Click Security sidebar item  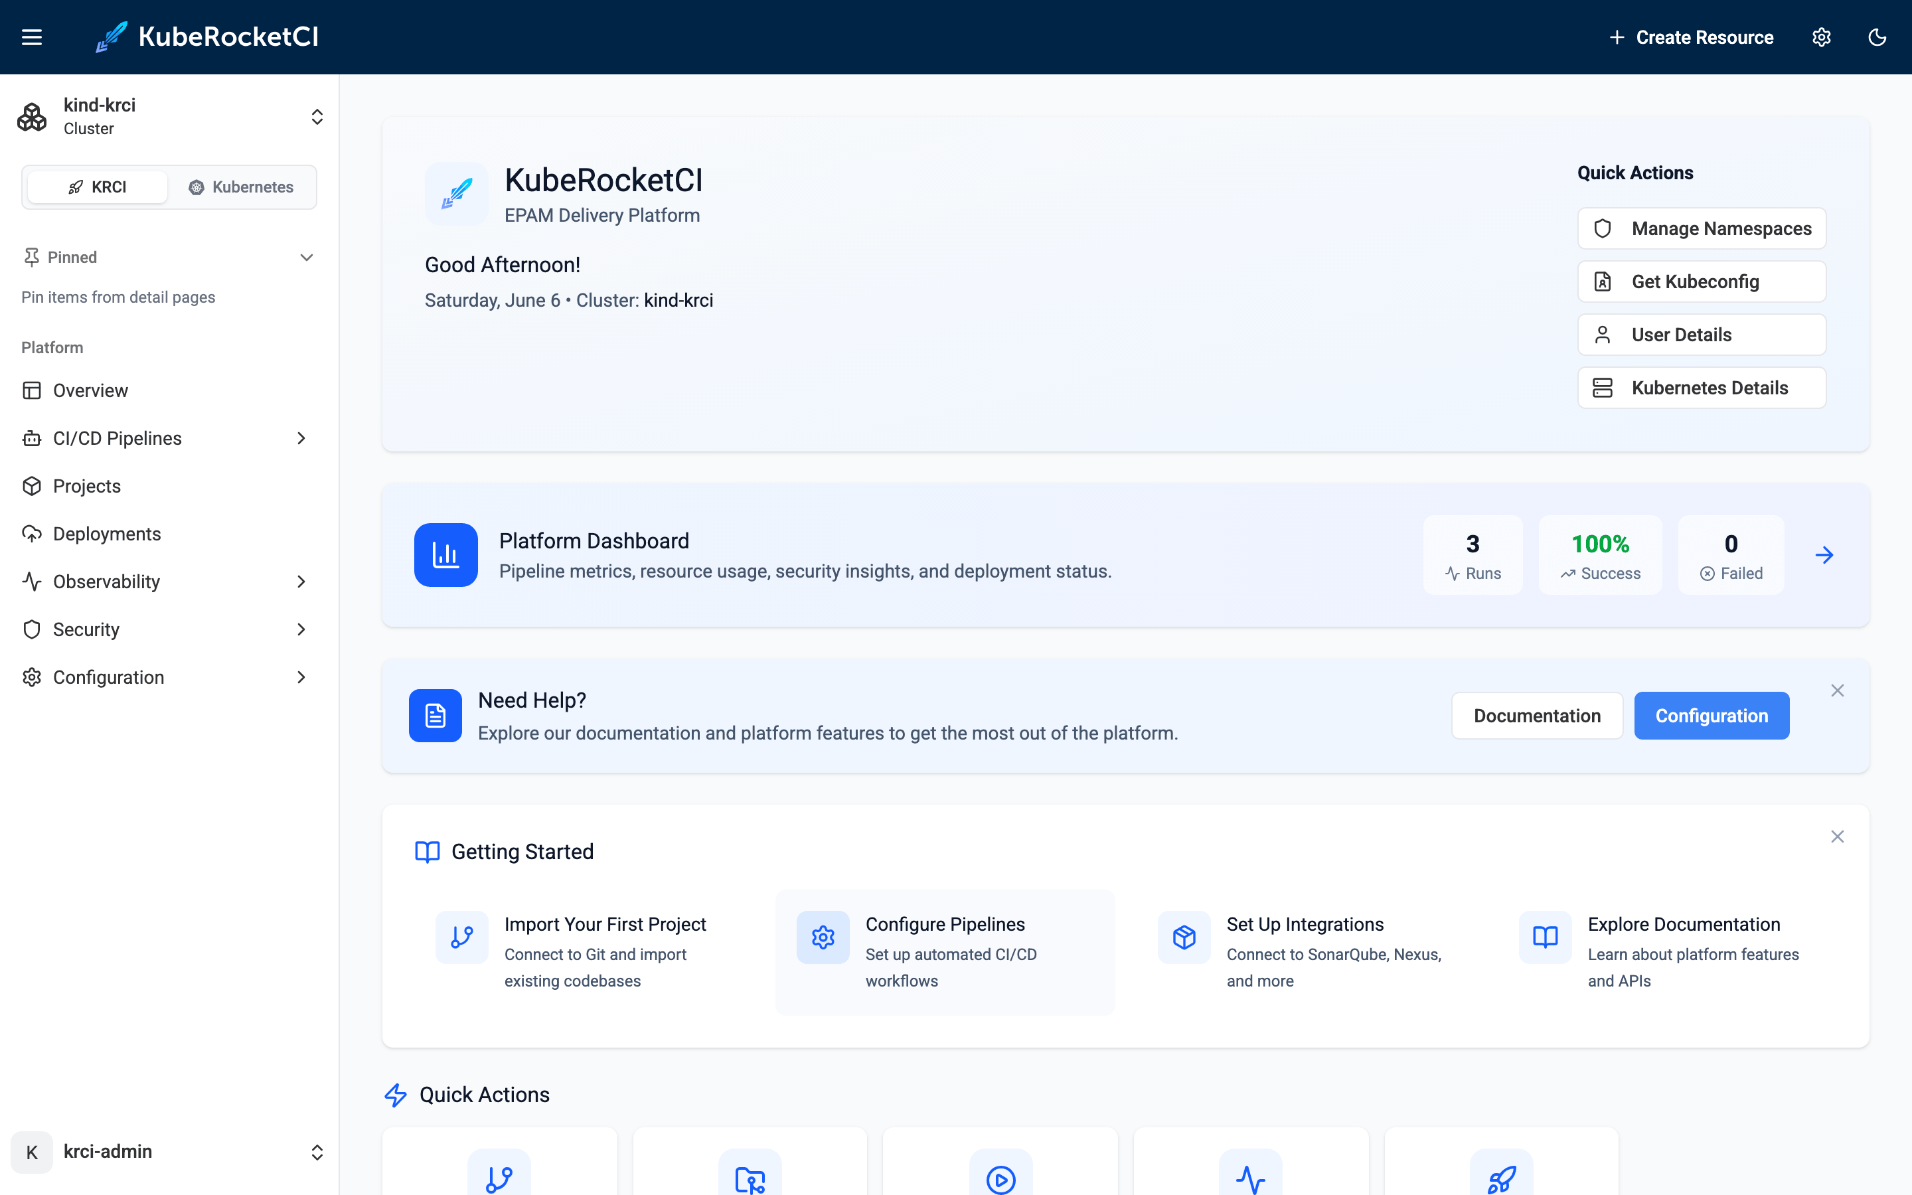[x=170, y=630]
